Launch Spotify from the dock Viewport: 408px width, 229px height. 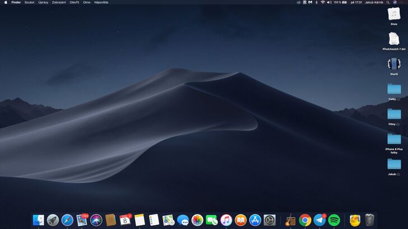[334, 220]
